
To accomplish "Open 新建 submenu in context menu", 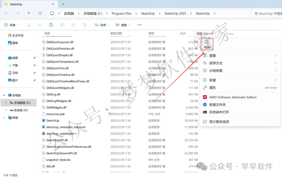I will pyautogui.click(x=240, y=80).
